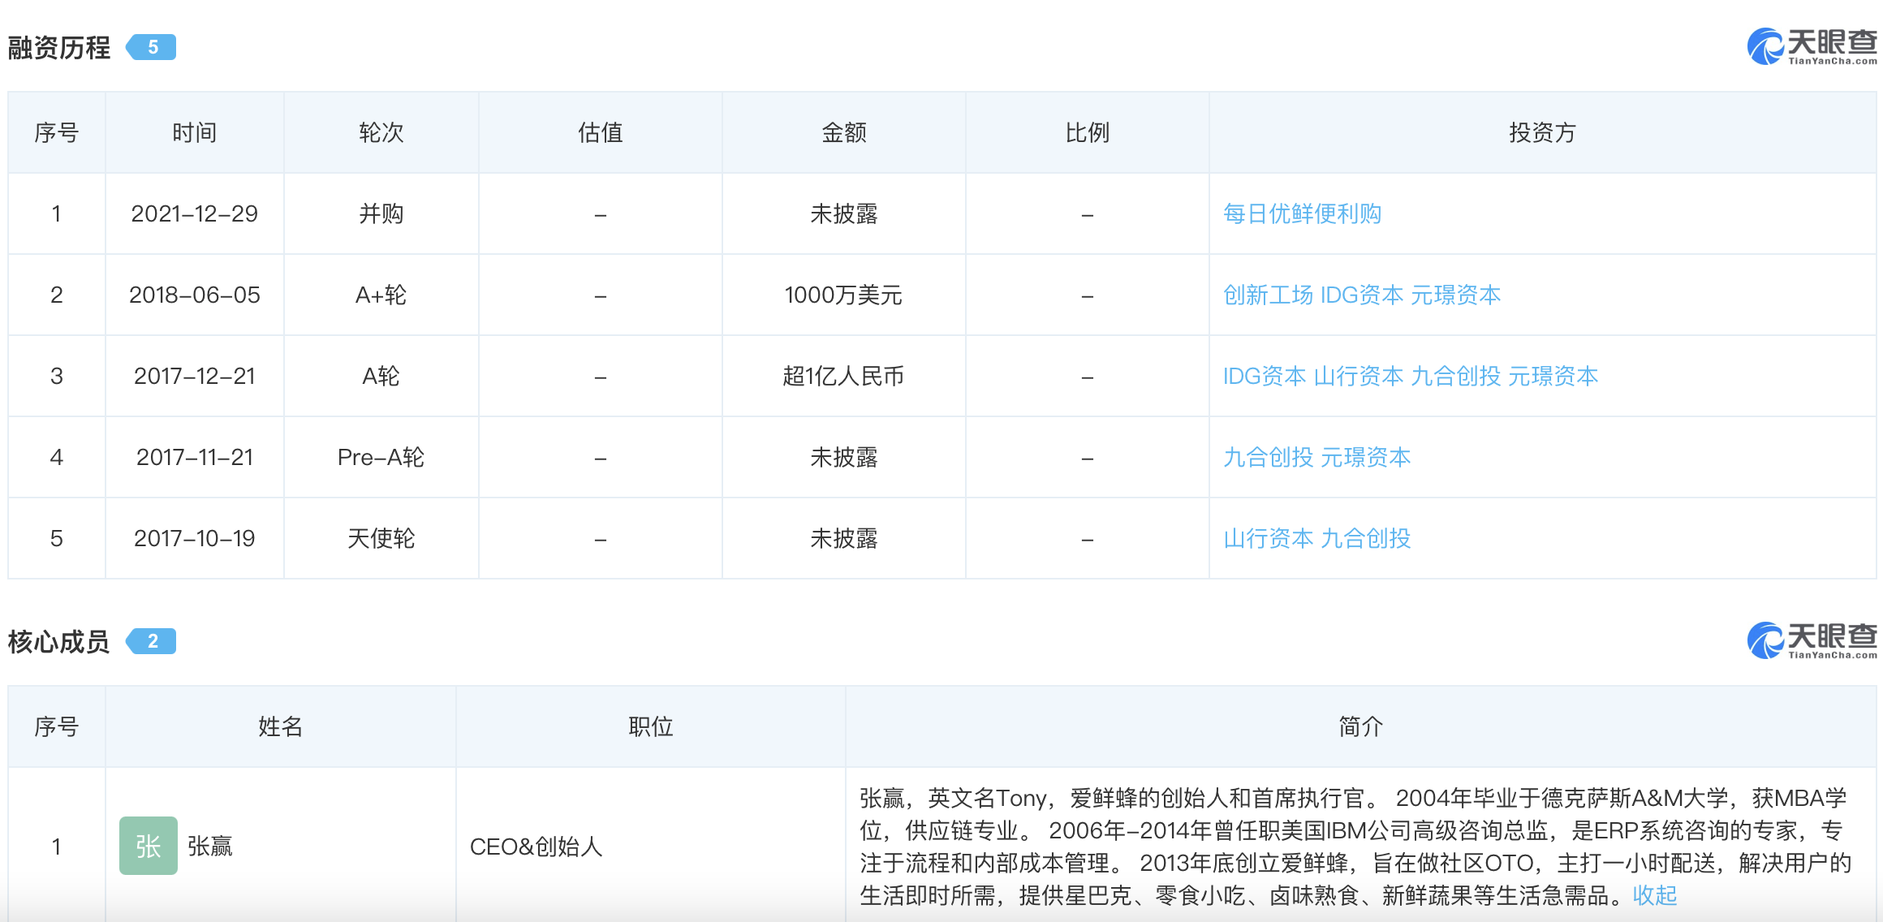Open 元璟资本 link in the A+轮 row
The width and height of the screenshot is (1883, 922).
tap(1456, 295)
